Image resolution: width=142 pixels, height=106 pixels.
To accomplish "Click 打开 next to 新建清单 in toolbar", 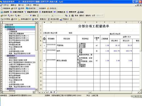I will tap(14, 8).
